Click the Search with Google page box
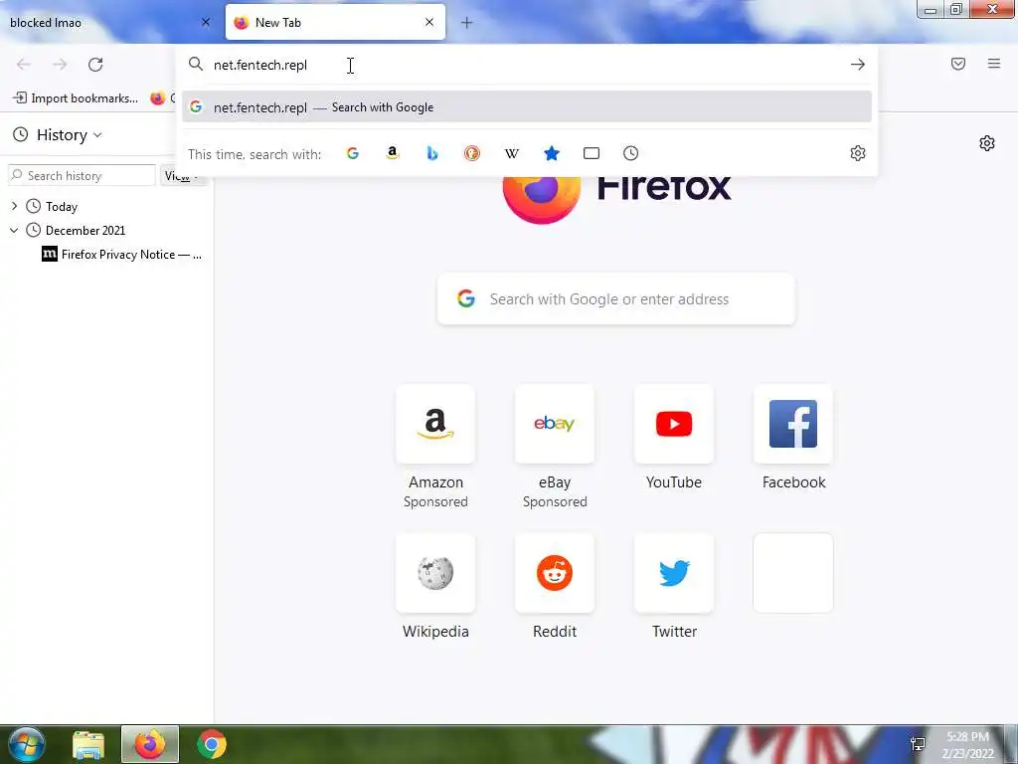1018x764 pixels. click(616, 298)
